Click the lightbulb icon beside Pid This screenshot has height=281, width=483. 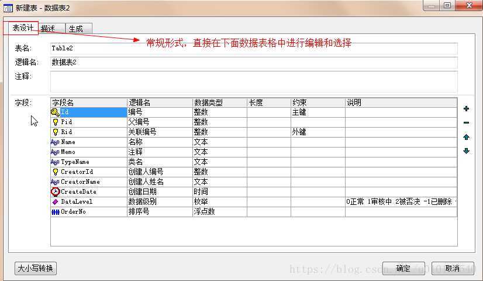[56, 122]
